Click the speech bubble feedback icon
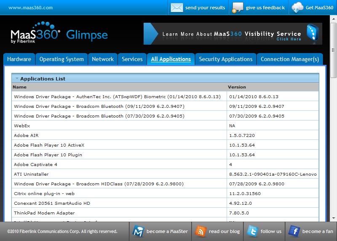The height and width of the screenshot is (241, 337). tap(238, 8)
